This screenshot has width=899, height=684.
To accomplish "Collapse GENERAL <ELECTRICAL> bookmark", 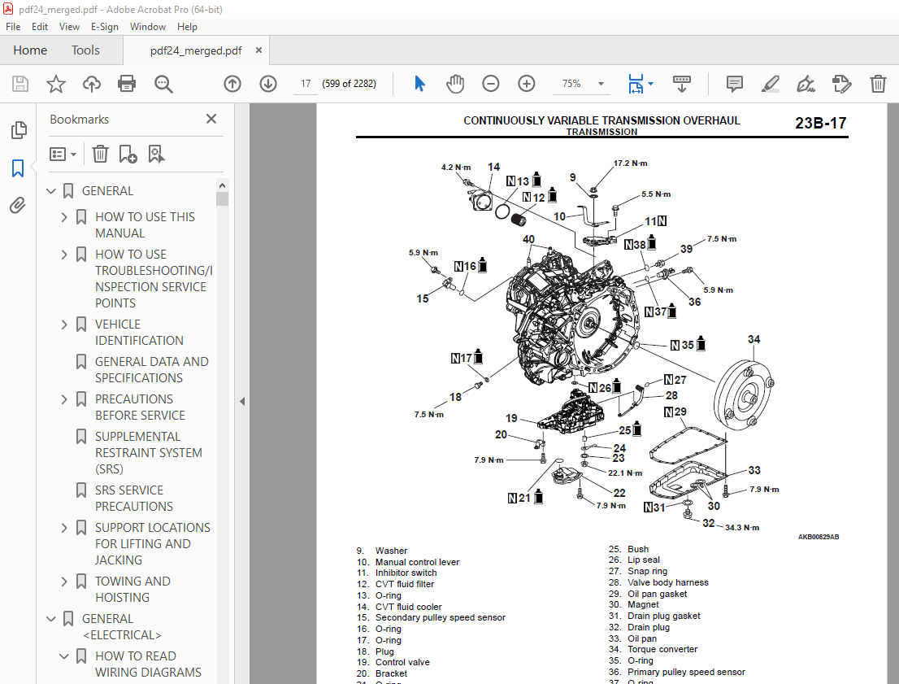I will tap(51, 619).
